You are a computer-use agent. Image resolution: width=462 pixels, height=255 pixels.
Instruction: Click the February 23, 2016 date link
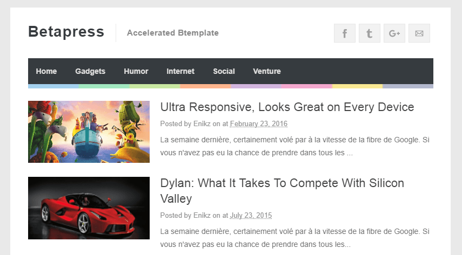[258, 124]
